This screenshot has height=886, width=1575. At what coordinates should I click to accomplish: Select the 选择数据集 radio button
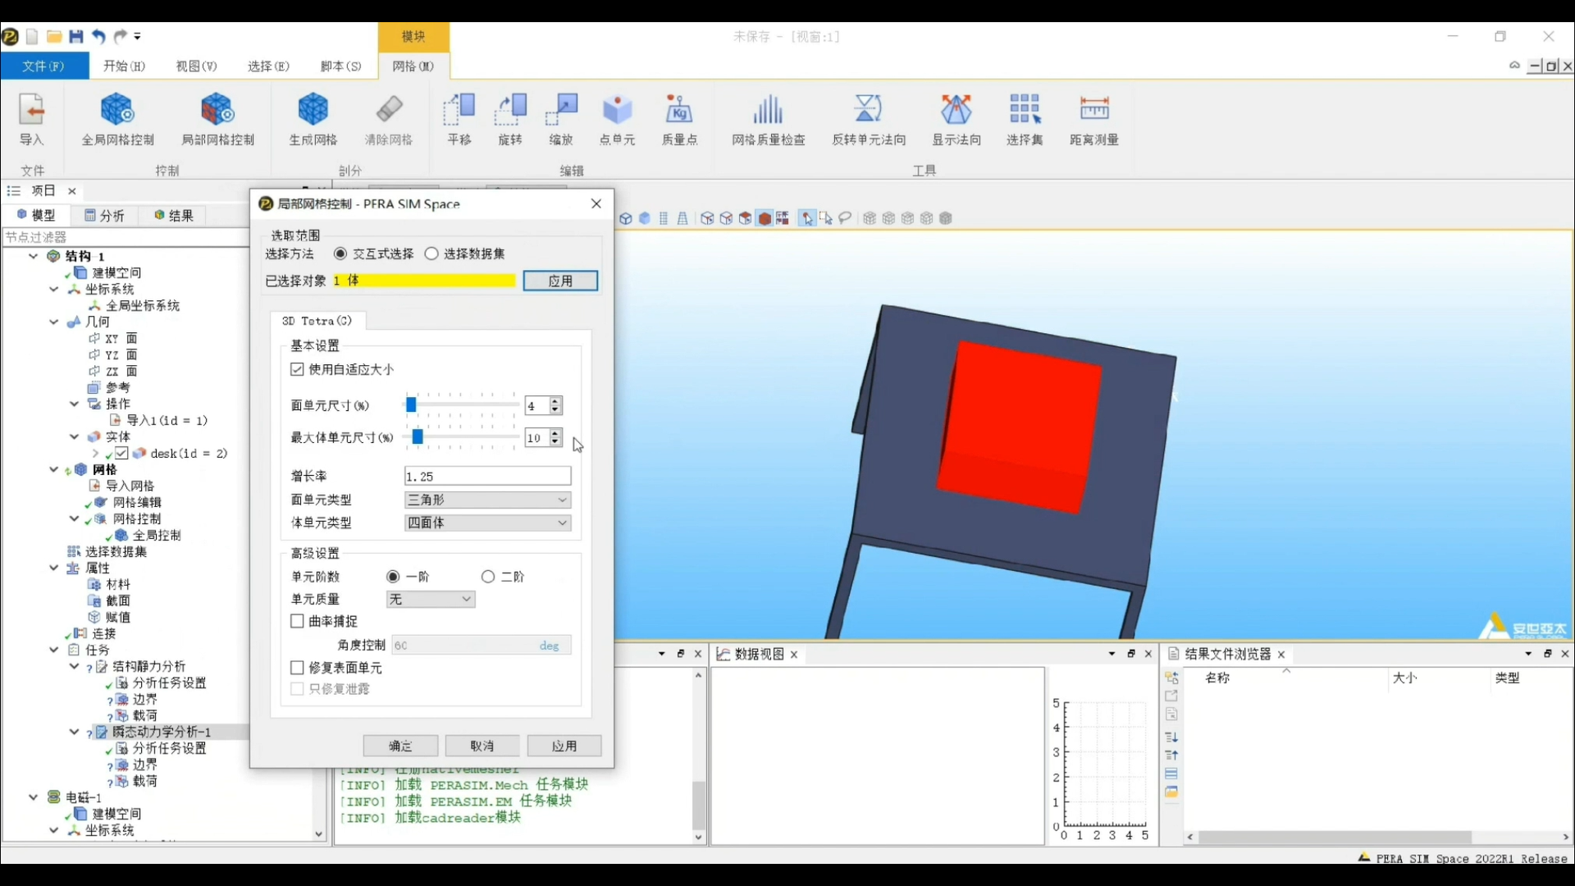click(431, 253)
